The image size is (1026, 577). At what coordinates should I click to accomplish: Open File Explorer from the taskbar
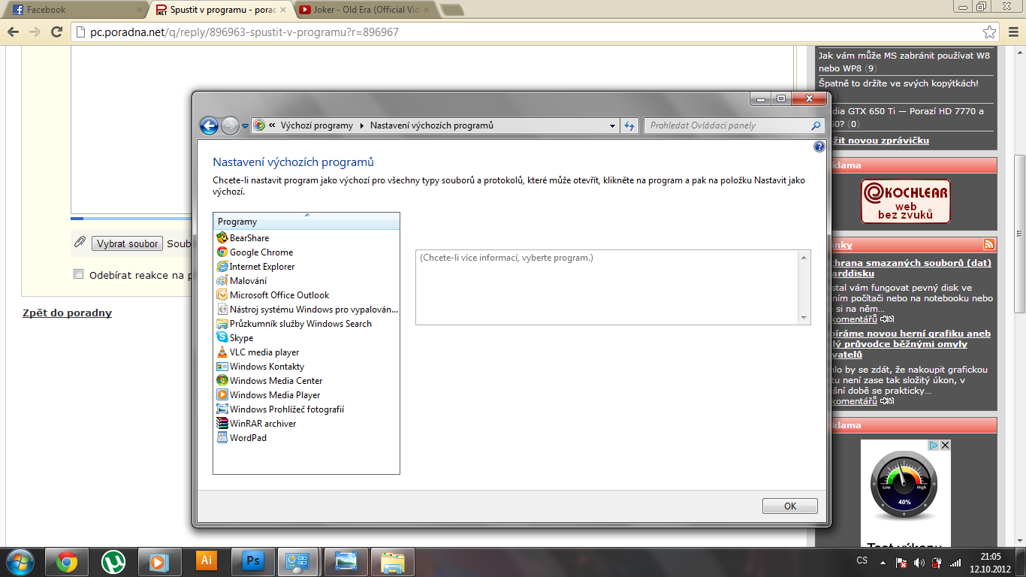coord(393,561)
